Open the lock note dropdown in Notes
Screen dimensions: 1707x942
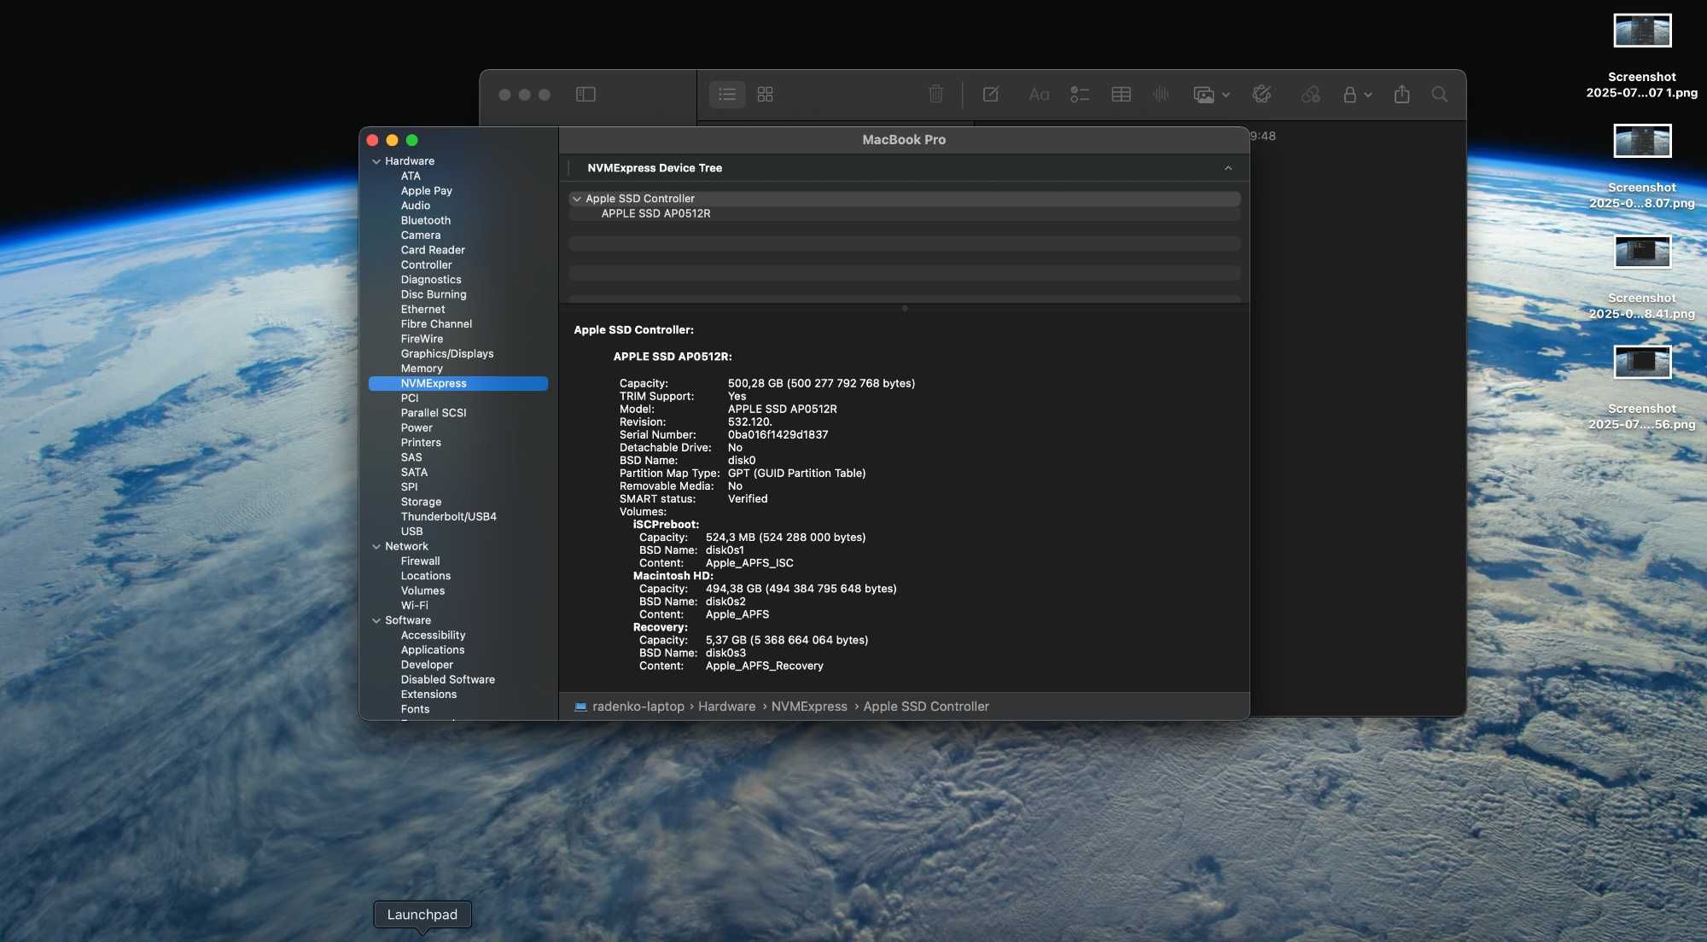pos(1357,95)
